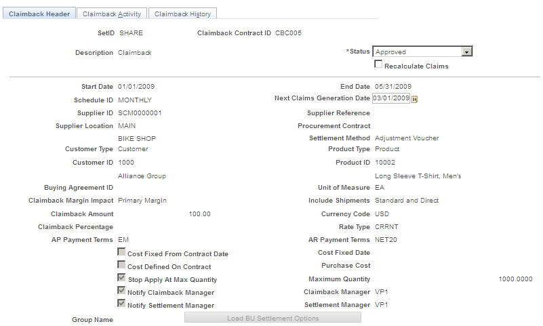Viewport: 543px width, 326px height.
Task: Switch to the Claimback Activity tab
Action: tap(112, 14)
